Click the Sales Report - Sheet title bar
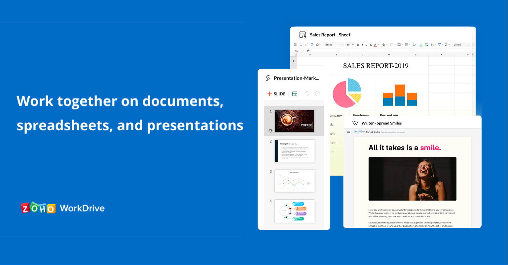This screenshot has width=508, height=265. [x=330, y=35]
